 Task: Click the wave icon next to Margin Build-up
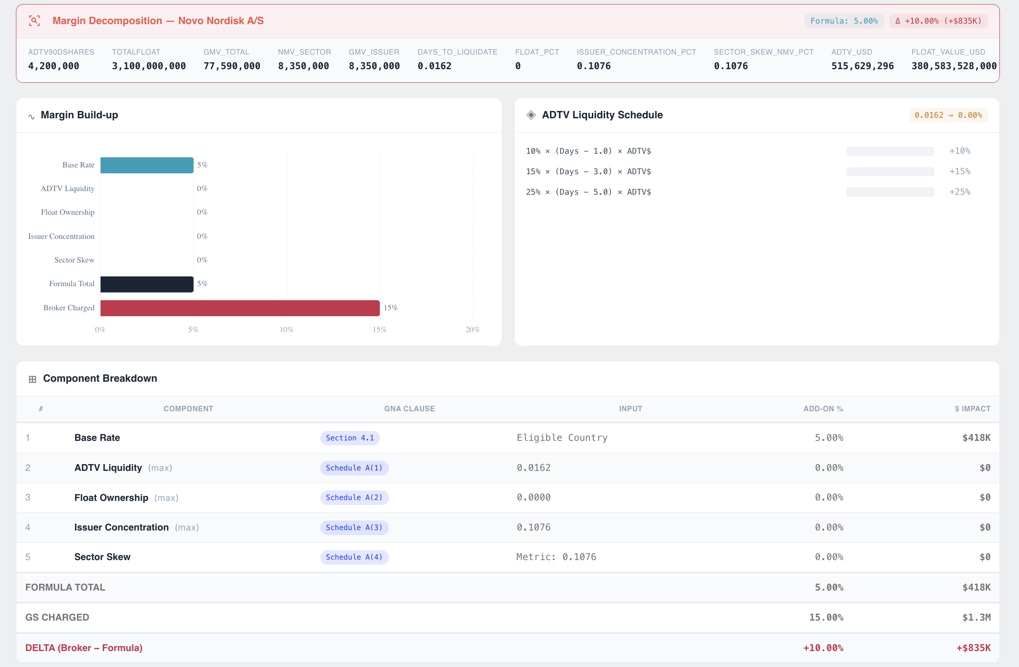[x=31, y=116]
